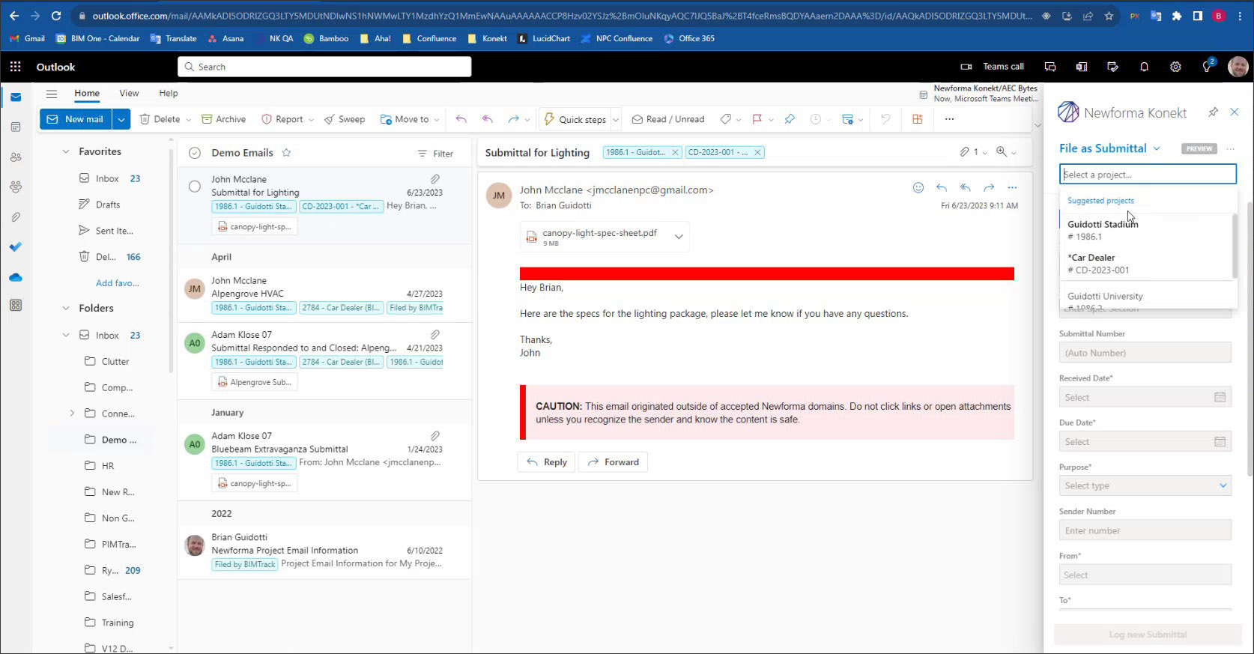Switch to the View tab
The image size is (1254, 654).
(129, 94)
